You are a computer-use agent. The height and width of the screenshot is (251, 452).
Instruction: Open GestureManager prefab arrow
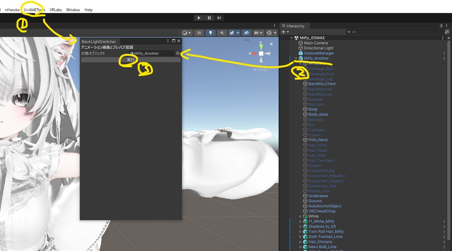444,53
